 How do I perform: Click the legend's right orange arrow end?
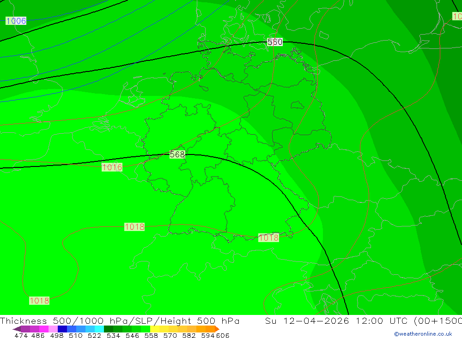(217, 329)
